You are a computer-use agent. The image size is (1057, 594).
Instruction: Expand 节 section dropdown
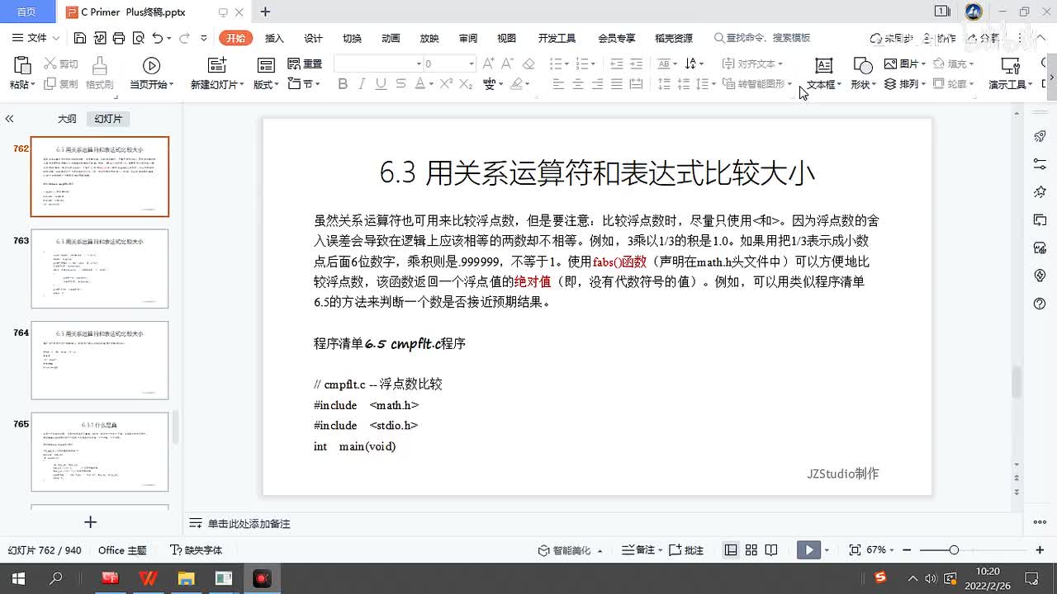318,84
